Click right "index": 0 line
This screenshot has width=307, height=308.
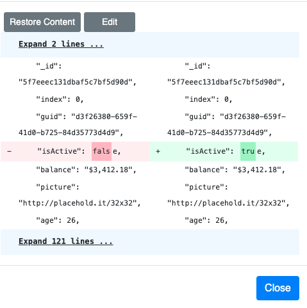[x=208, y=99]
